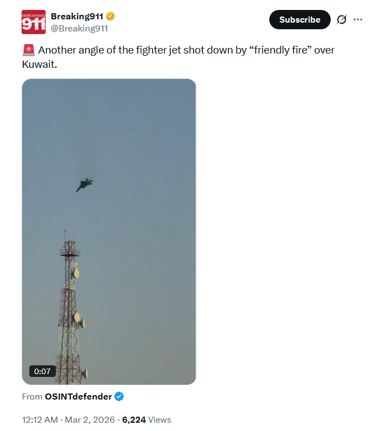Screen dimensions: 381x431
Task: Click the blue verified badge beside OSINTdefender
Action: click(x=119, y=396)
